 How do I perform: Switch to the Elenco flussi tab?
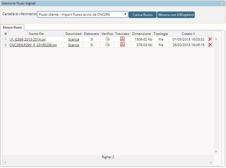(13, 27)
